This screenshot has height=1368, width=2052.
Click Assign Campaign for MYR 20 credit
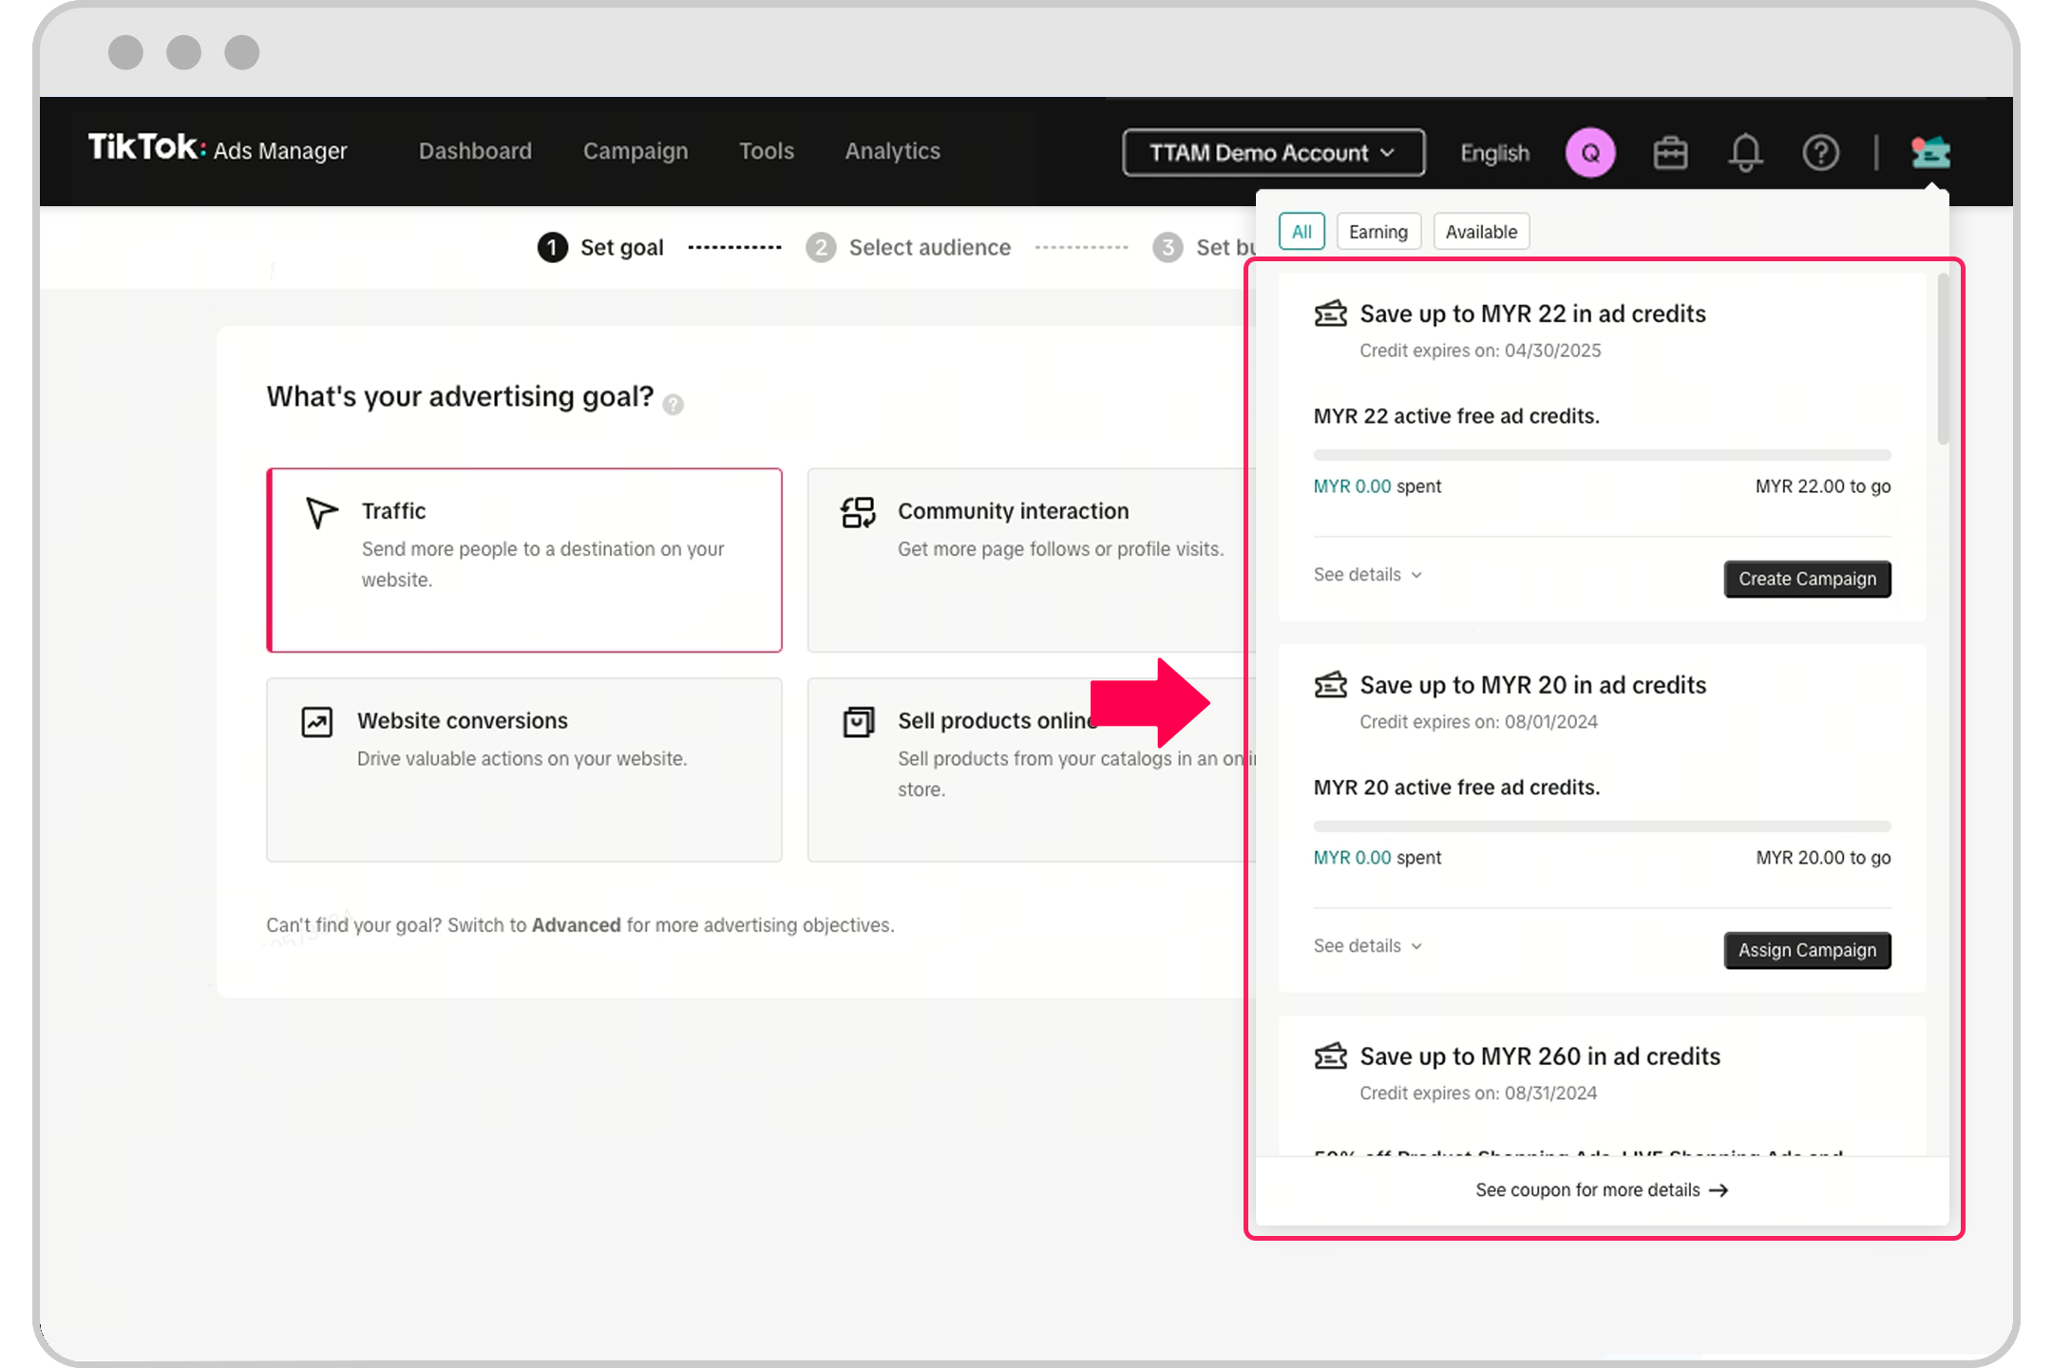coord(1806,948)
